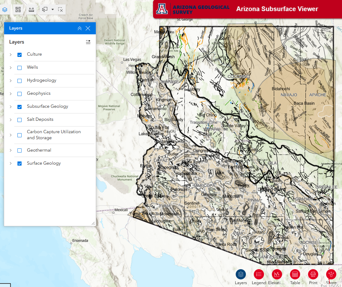Viewport: 342px width, 287px height.
Task: Click the Layers button in bottom toolbar
Action: pyautogui.click(x=241, y=274)
